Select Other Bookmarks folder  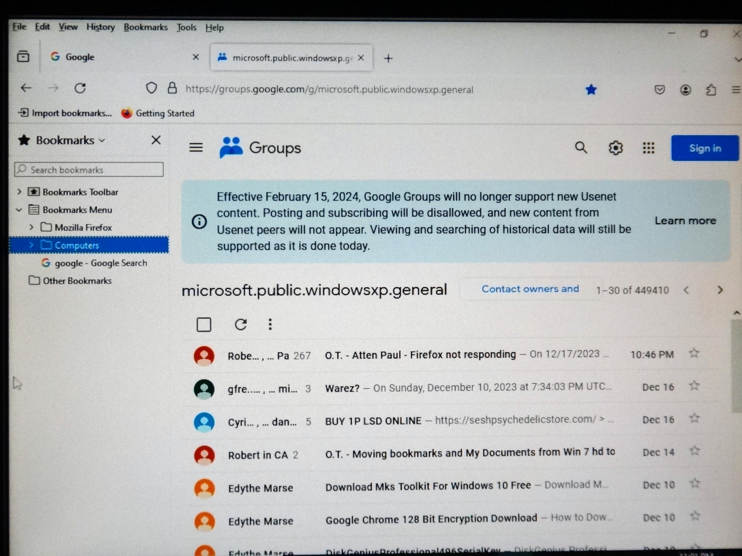coord(70,281)
